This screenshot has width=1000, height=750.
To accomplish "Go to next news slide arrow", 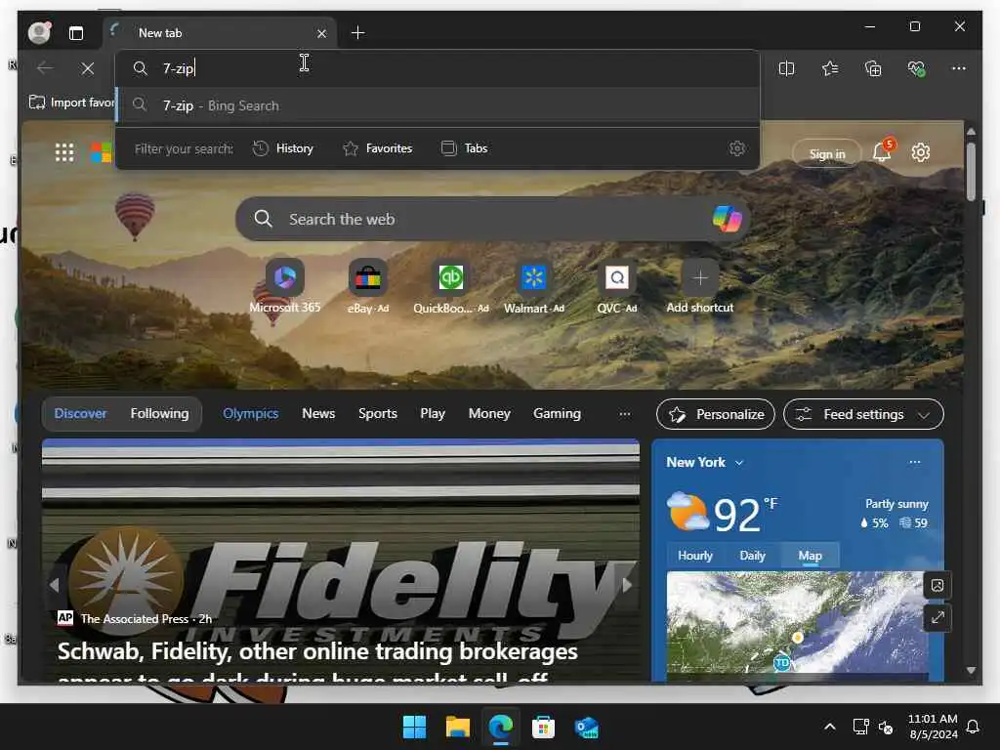I will 628,584.
